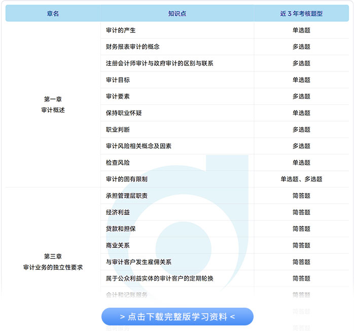The image size is (355, 331).
Task: Click the 商业关系 knowledge point
Action: [x=118, y=245]
